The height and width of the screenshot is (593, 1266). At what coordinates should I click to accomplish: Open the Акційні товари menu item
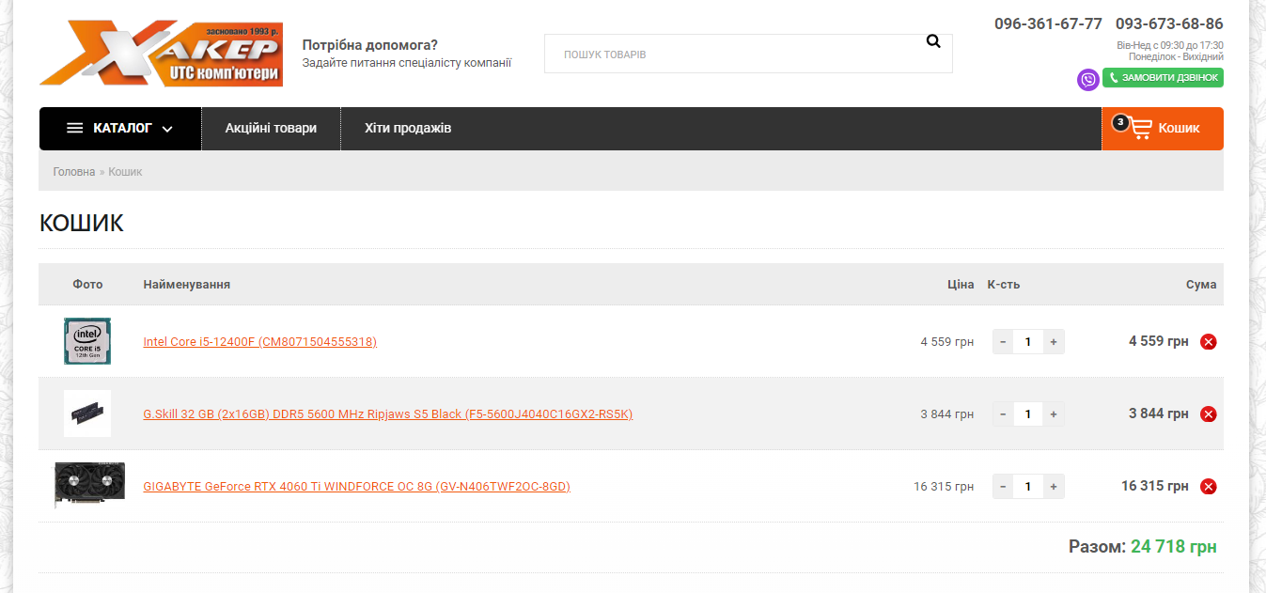pyautogui.click(x=271, y=129)
